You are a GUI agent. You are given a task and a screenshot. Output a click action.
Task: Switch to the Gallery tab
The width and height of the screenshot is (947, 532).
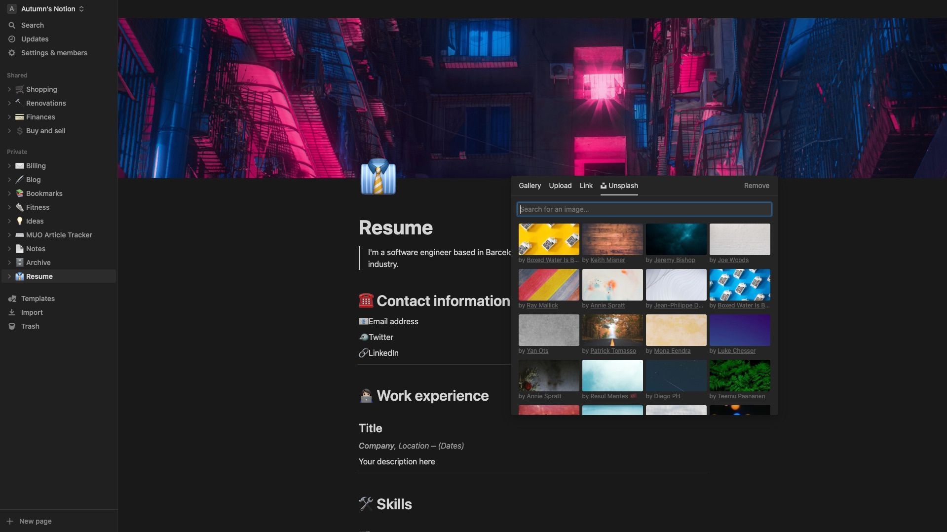pos(530,186)
